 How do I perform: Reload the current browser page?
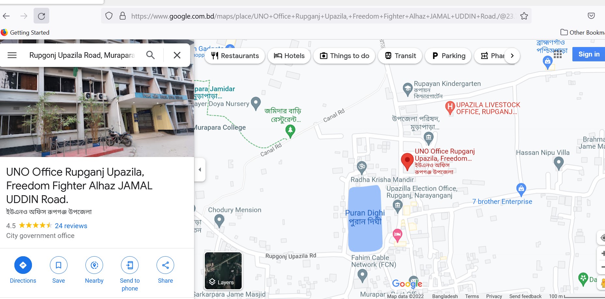coord(41,16)
